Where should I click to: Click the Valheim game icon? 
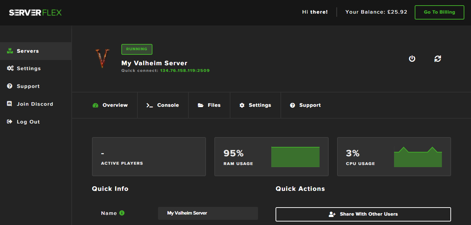pyautogui.click(x=102, y=58)
